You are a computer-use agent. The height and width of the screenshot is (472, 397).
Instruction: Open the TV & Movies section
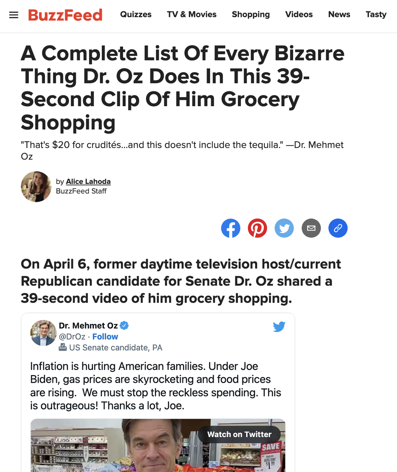(x=191, y=14)
